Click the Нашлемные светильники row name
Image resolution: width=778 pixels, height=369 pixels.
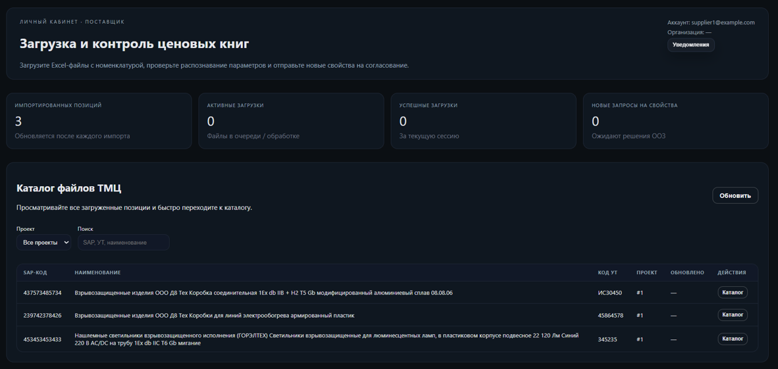click(326, 339)
